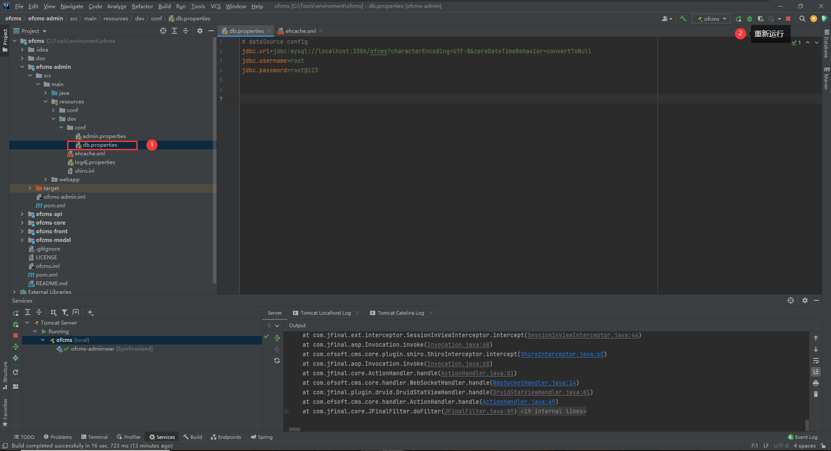
Task: Click Debug rerun icon in Services strip
Action: point(16,324)
